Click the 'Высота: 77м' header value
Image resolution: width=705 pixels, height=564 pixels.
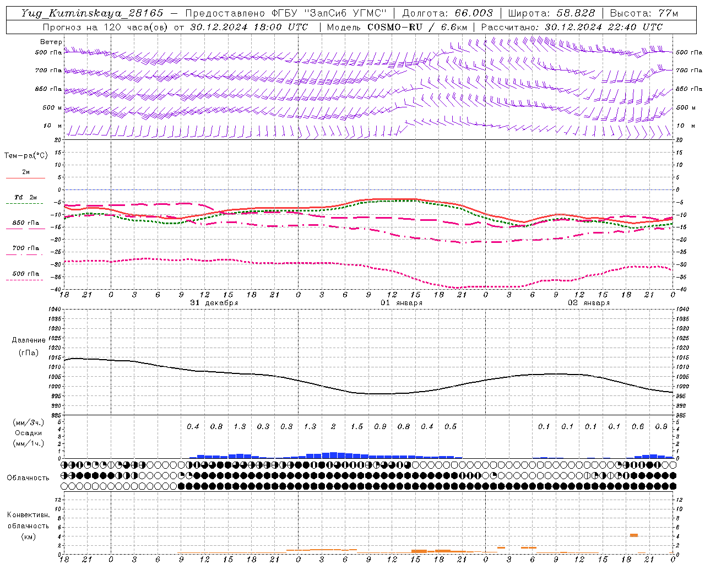(x=644, y=13)
